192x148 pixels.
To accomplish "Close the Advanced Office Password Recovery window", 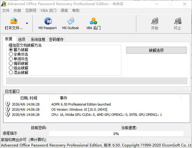I will (185, 4).
